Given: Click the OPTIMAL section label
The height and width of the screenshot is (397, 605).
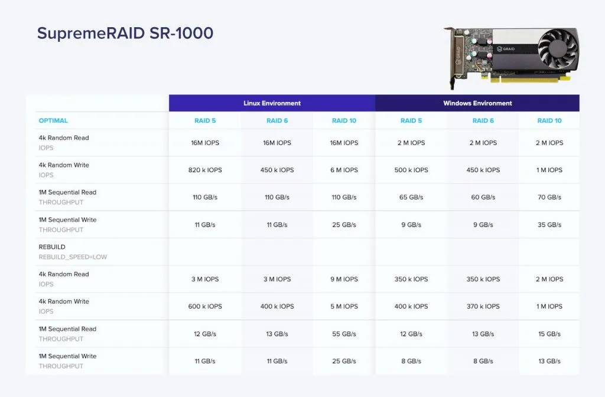Looking at the screenshot, I should coord(53,120).
